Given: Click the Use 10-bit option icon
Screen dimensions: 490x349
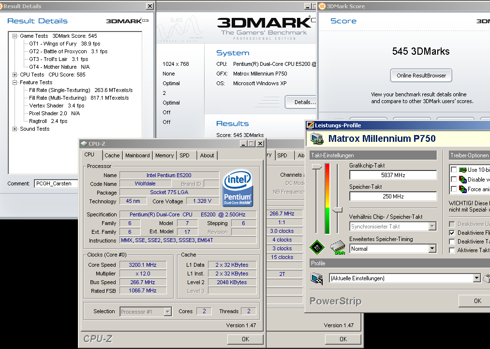Looking at the screenshot, I should [x=463, y=170].
